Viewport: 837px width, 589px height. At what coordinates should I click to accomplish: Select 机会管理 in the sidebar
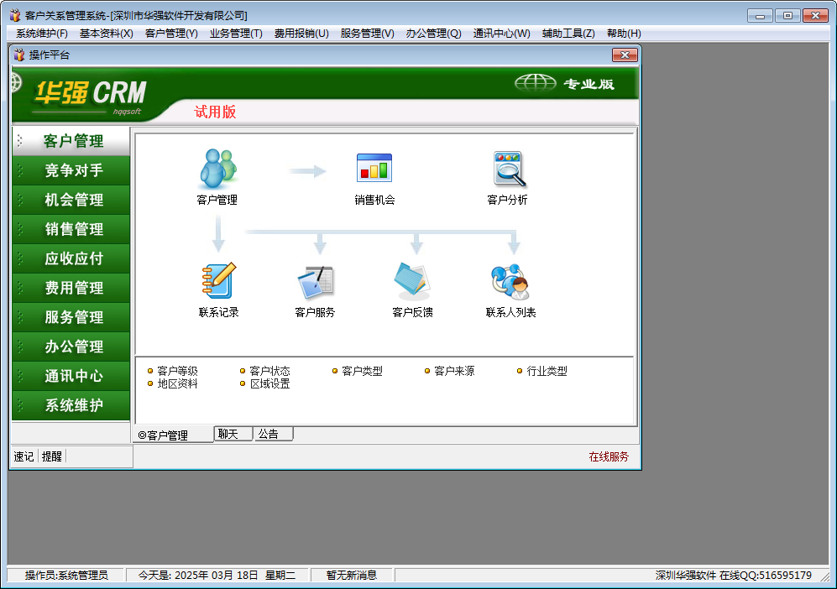pyautogui.click(x=71, y=200)
